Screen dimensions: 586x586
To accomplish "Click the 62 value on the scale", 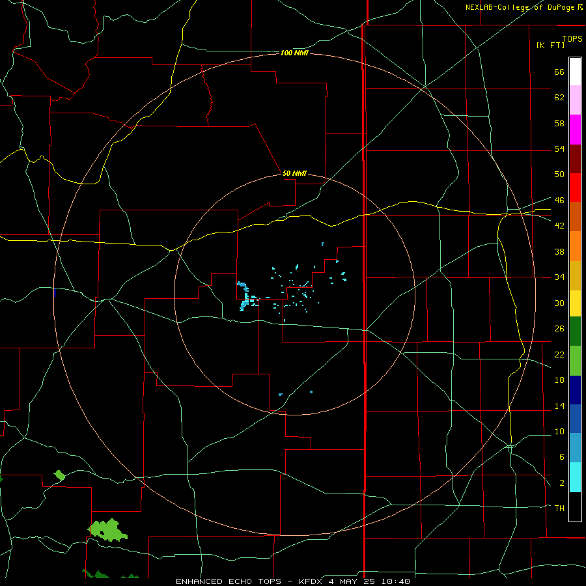I will [559, 98].
